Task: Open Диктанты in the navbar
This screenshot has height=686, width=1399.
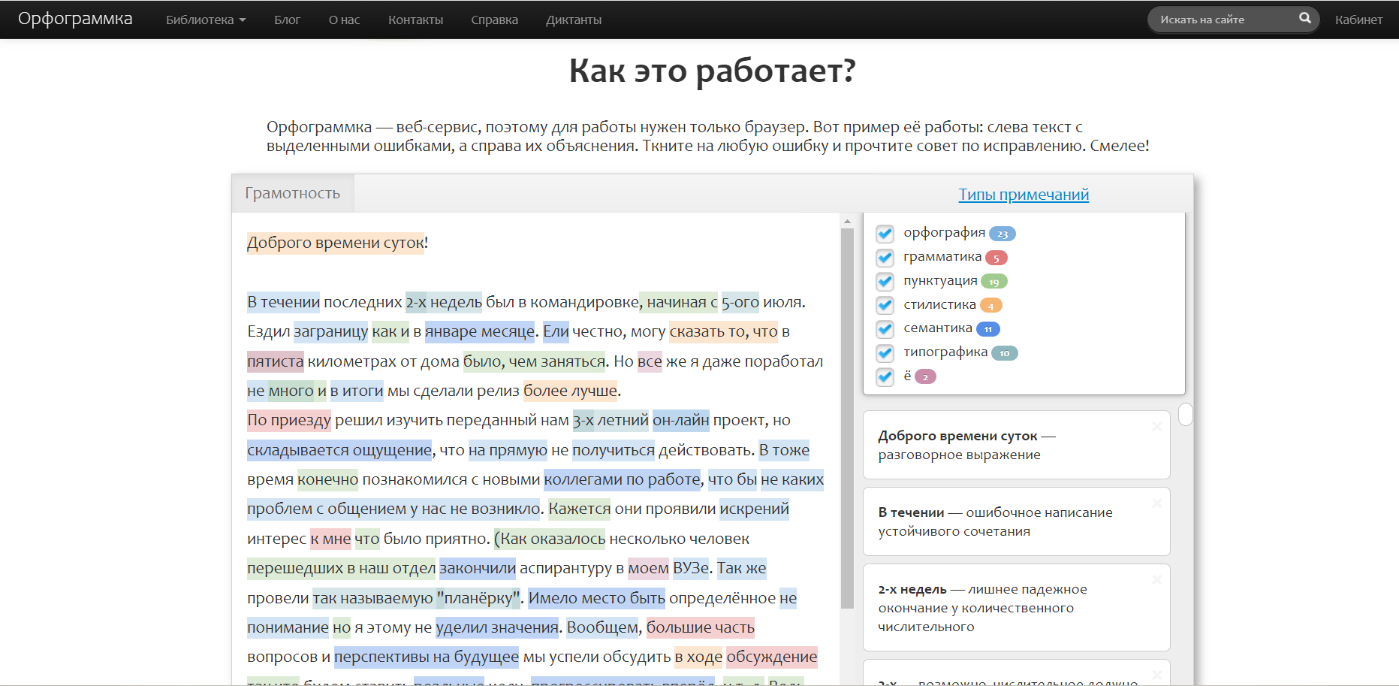Action: pyautogui.click(x=574, y=20)
